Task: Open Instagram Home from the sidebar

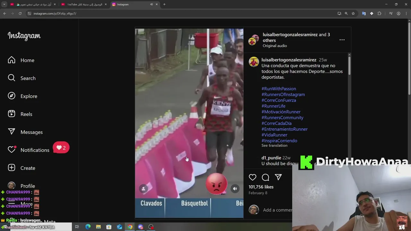Action: [21, 60]
